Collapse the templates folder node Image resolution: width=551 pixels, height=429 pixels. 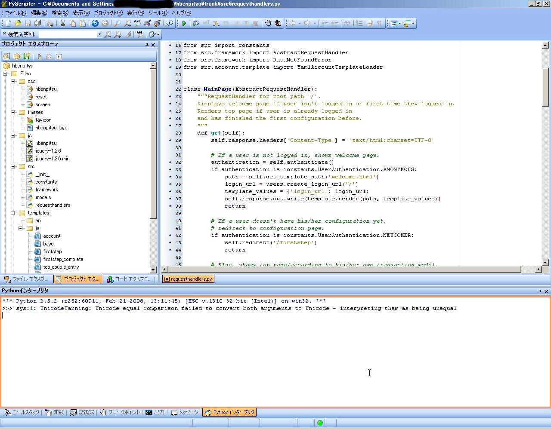pyautogui.click(x=13, y=213)
